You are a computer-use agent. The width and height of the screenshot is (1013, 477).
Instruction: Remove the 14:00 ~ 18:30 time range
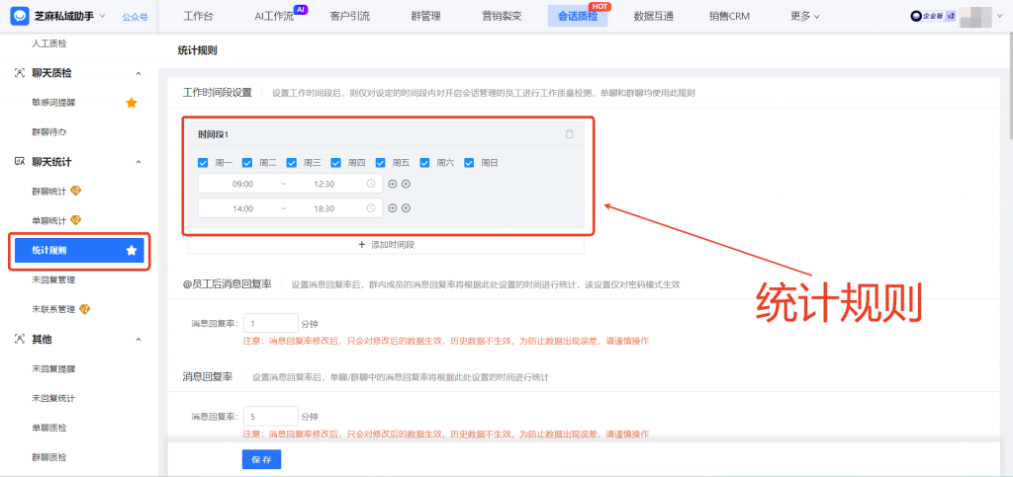point(406,208)
